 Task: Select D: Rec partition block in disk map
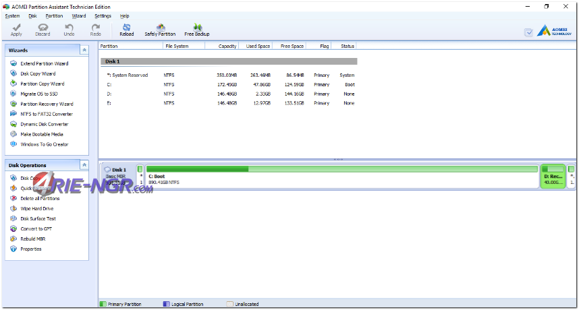pos(553,176)
